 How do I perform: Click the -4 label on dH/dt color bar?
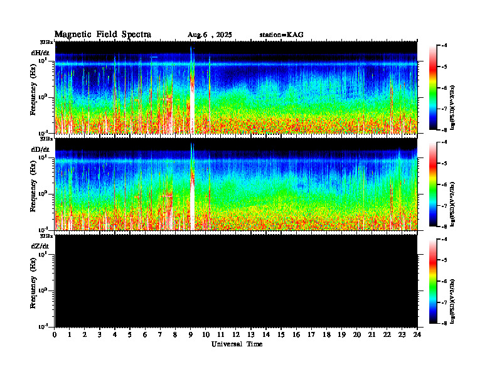[444, 46]
